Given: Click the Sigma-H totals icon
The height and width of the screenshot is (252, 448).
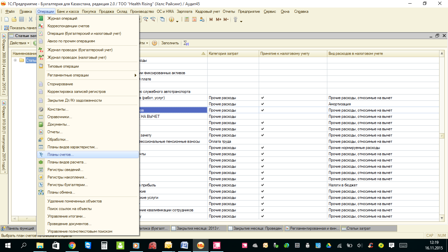Looking at the screenshot, I should [186, 43].
